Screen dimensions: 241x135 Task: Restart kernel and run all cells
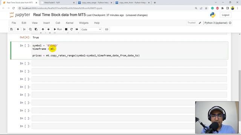[77, 29]
